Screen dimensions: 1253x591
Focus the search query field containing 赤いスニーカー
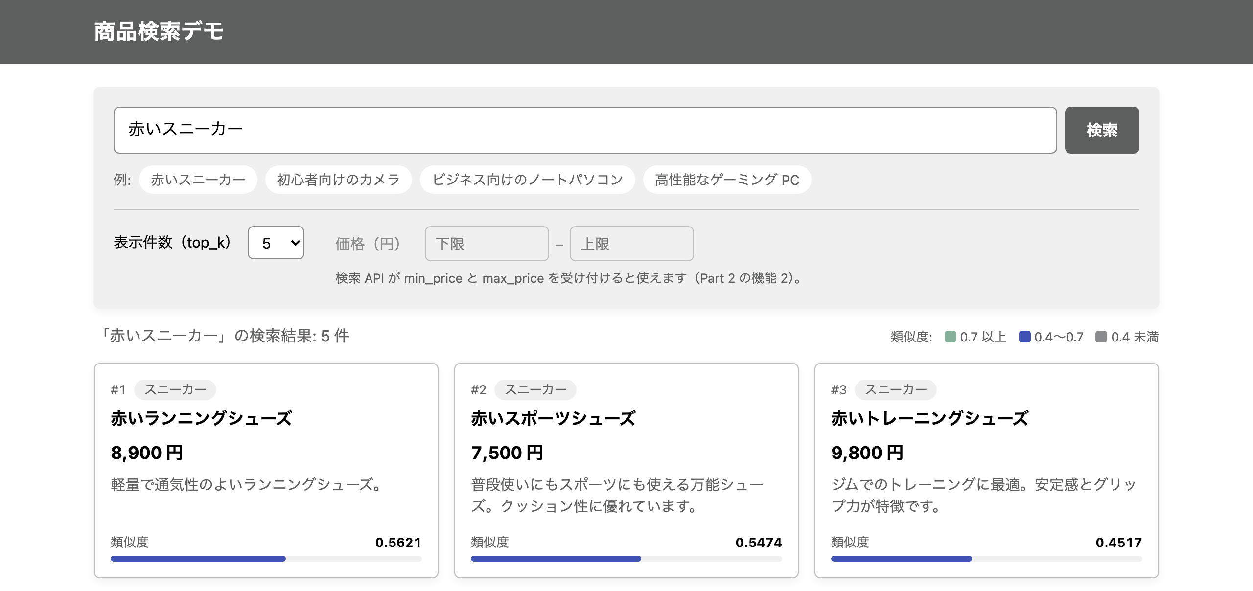click(585, 130)
